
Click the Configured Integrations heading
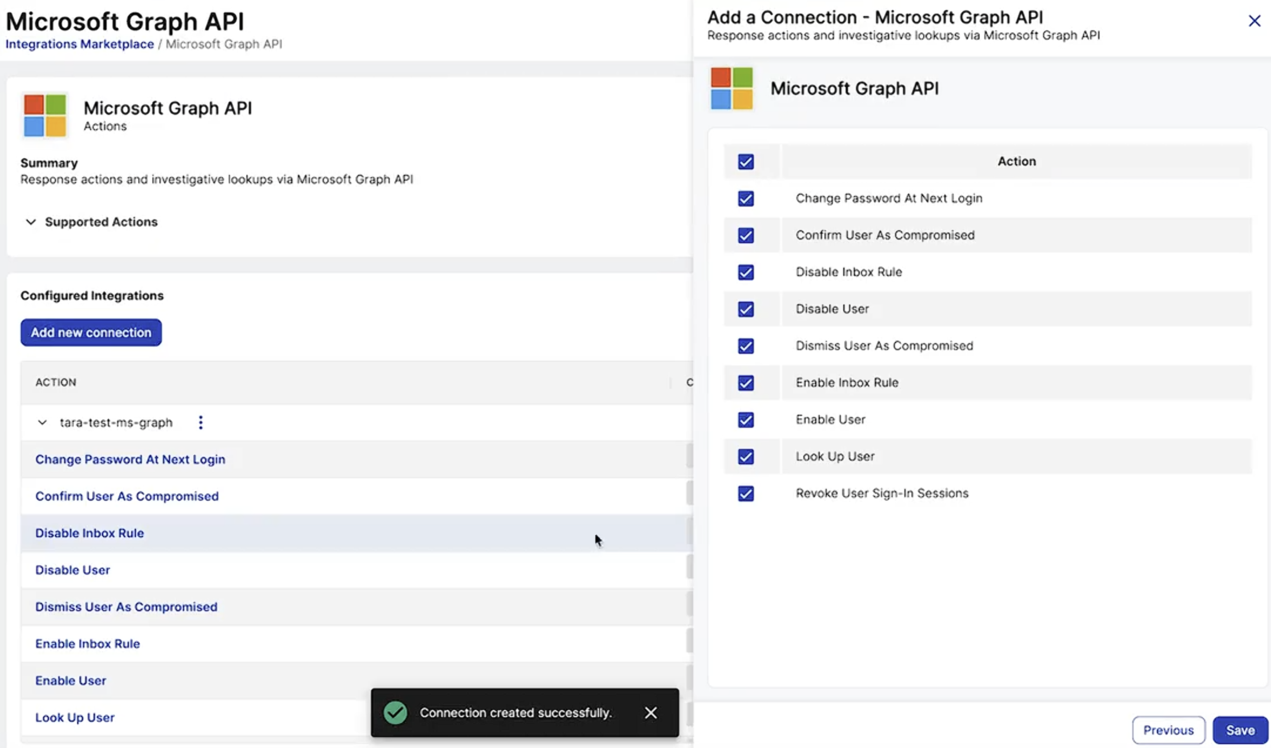pos(92,295)
